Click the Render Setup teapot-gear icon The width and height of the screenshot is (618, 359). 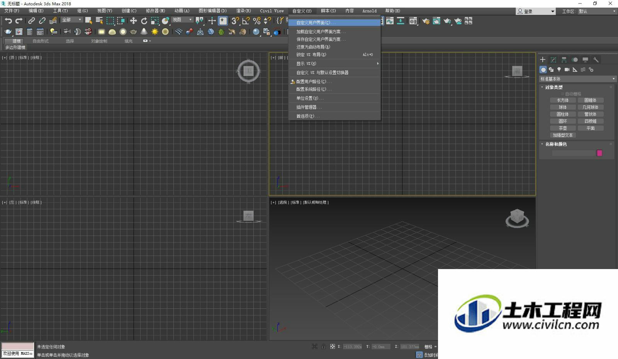click(426, 21)
